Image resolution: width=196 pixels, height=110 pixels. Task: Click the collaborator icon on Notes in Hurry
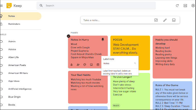[78, 65]
